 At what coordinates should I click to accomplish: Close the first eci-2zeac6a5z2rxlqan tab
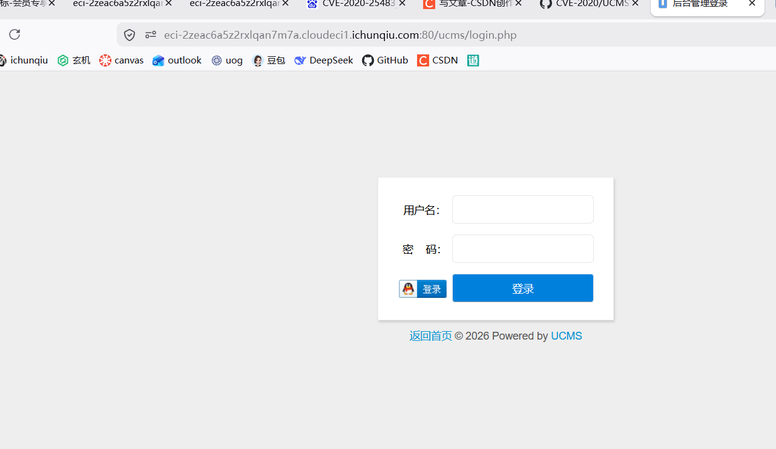(x=168, y=3)
